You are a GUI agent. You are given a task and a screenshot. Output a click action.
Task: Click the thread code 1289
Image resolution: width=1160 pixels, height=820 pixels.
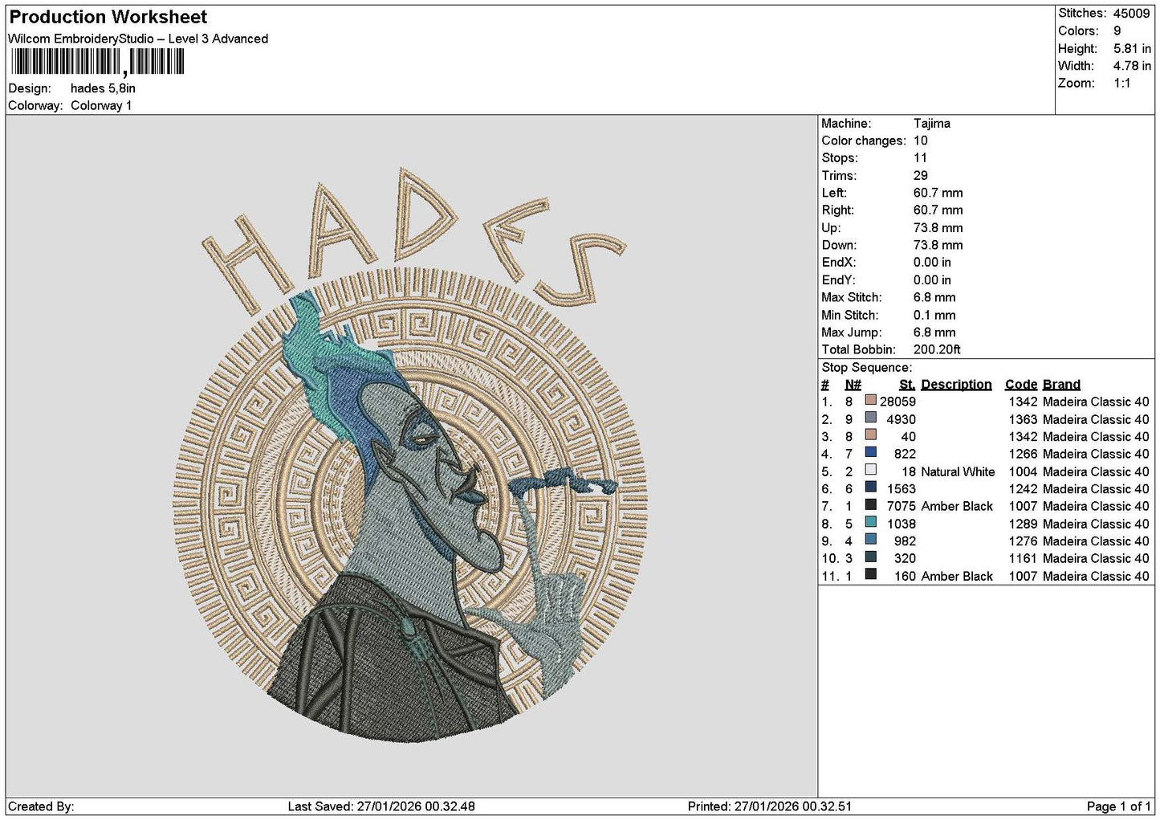coord(1023,524)
